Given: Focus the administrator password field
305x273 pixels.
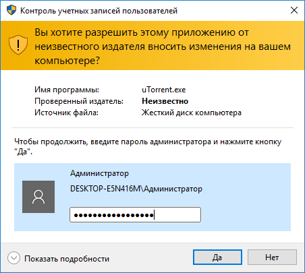Looking at the screenshot, I should (x=135, y=215).
